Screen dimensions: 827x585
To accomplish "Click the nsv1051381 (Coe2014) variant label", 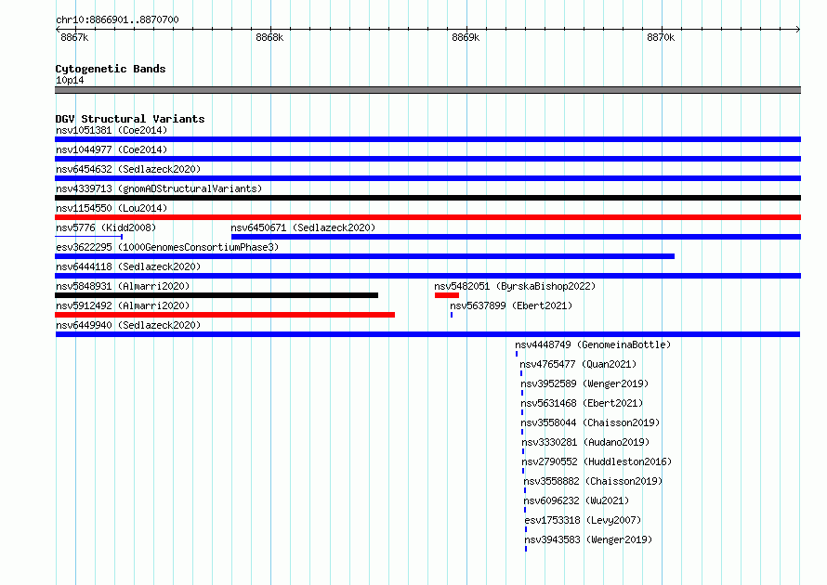I will click(112, 130).
